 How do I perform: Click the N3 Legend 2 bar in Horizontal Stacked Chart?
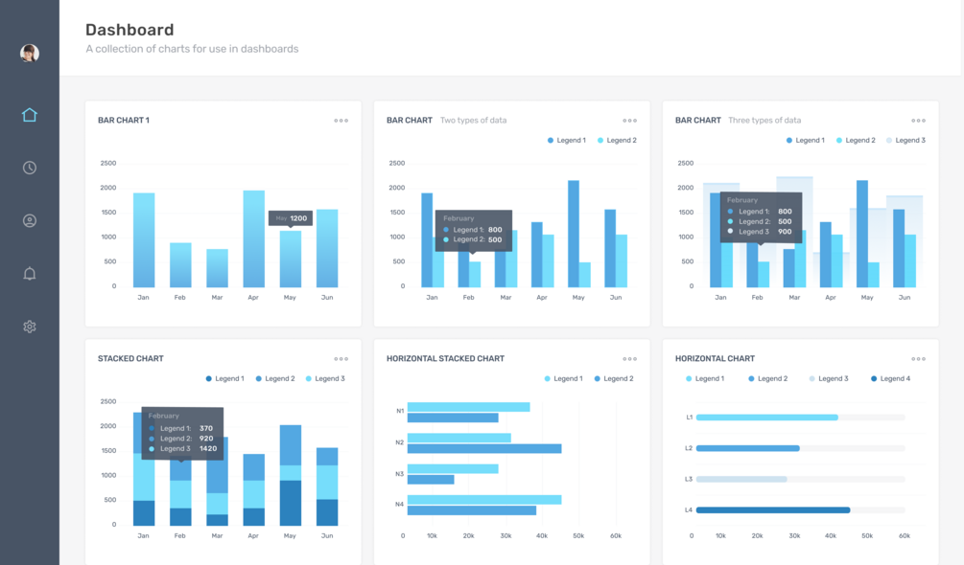431,480
